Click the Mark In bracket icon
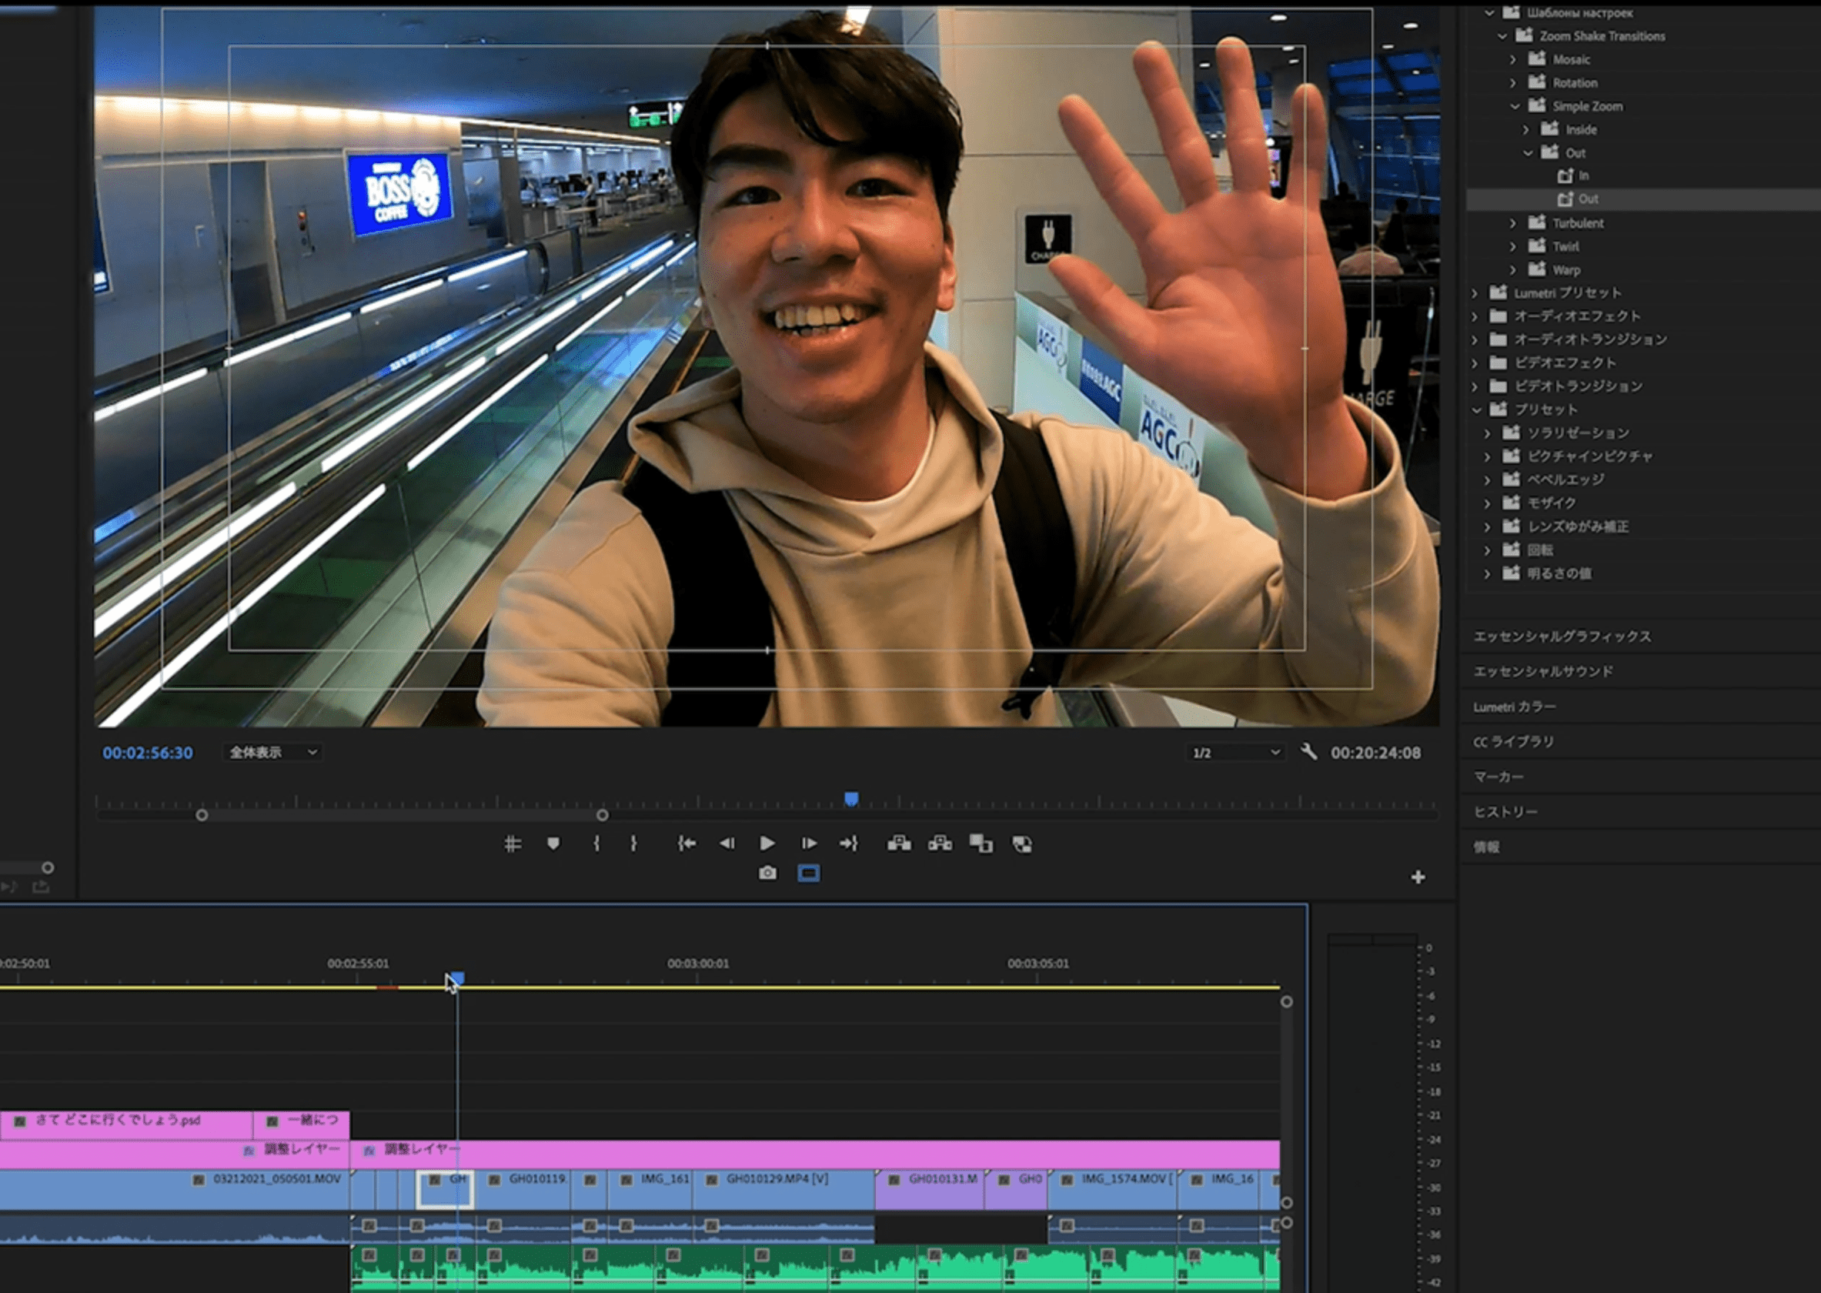 tap(596, 844)
